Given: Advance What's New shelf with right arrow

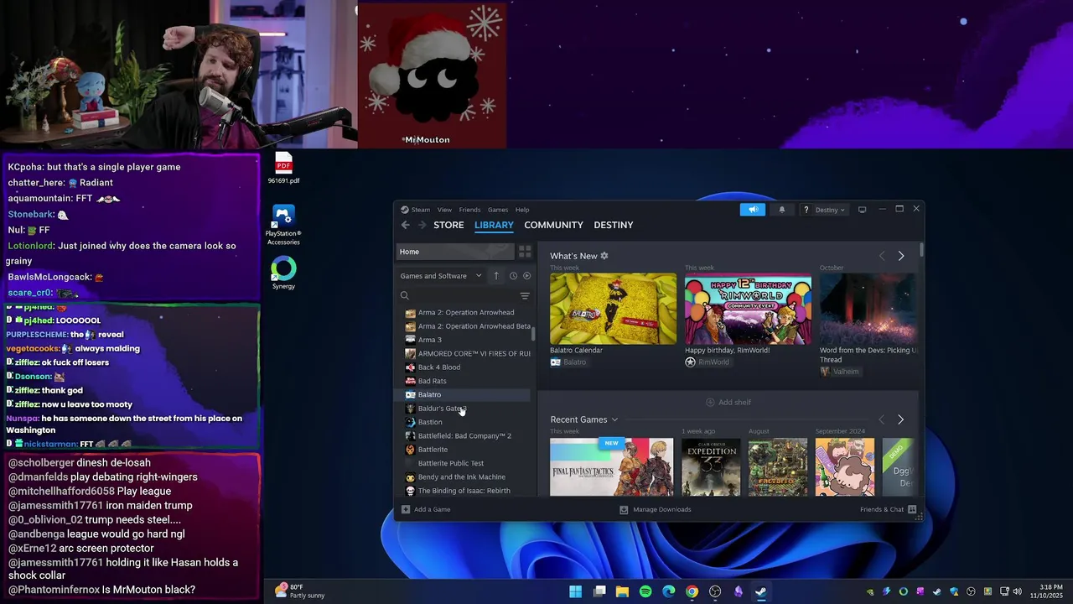Looking at the screenshot, I should pos(901,256).
